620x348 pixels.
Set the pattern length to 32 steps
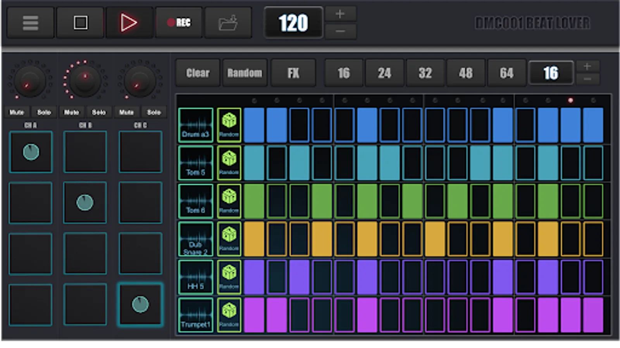click(x=425, y=73)
